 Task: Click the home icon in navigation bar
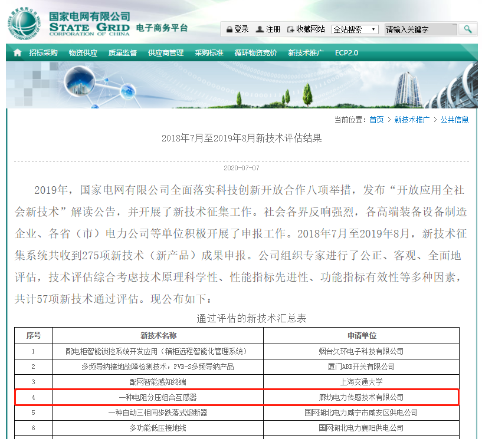tap(18, 52)
